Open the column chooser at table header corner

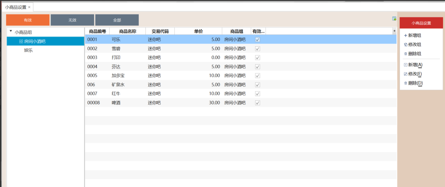[x=394, y=31]
